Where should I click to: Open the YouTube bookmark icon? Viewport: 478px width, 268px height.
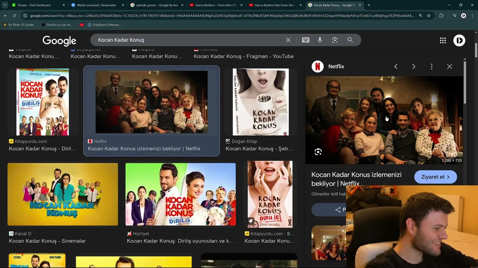point(81,25)
